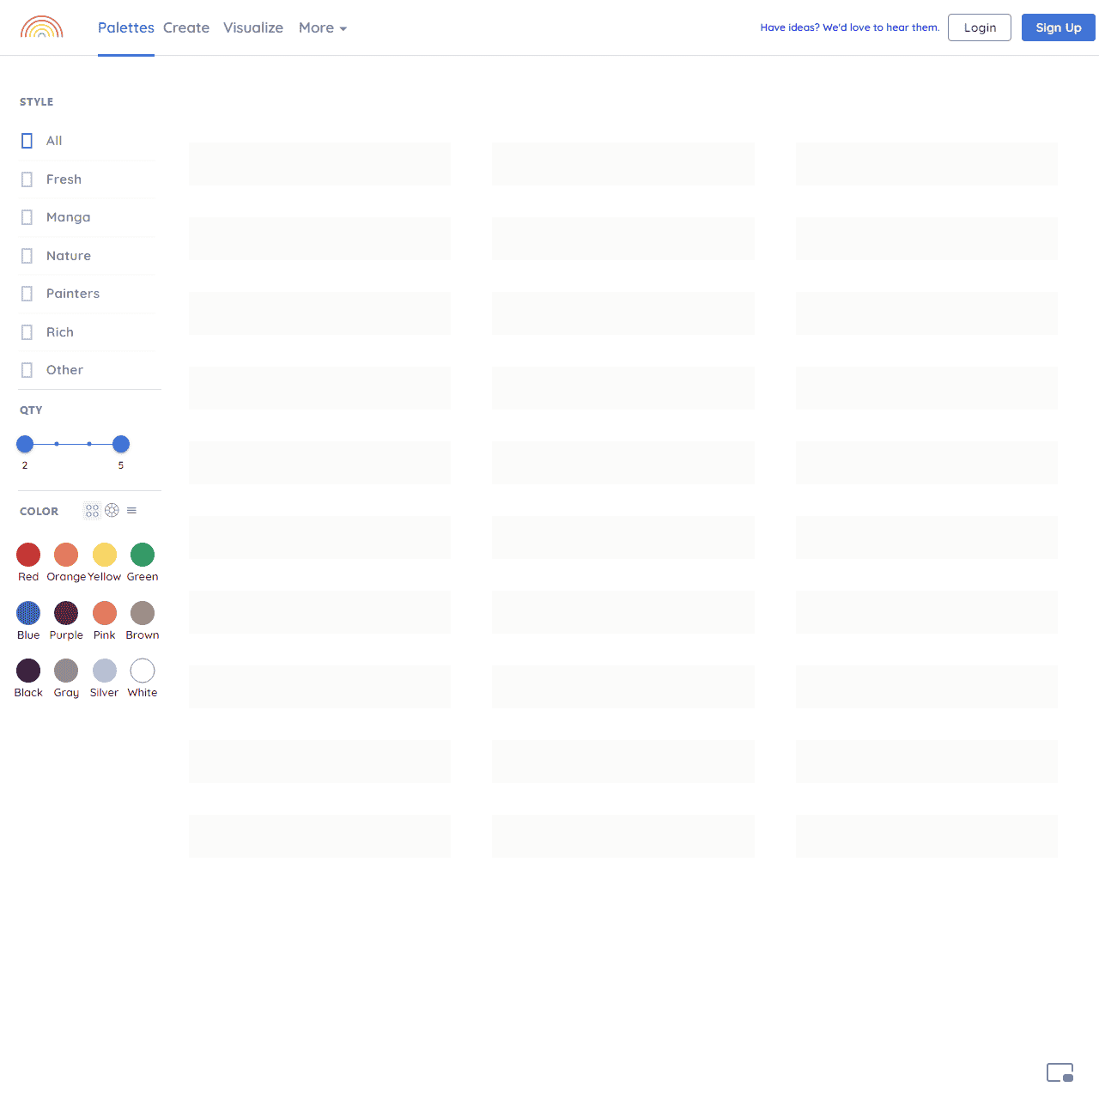Enable the Manga style filter
Image resolution: width=1099 pixels, height=1099 pixels.
coord(27,217)
